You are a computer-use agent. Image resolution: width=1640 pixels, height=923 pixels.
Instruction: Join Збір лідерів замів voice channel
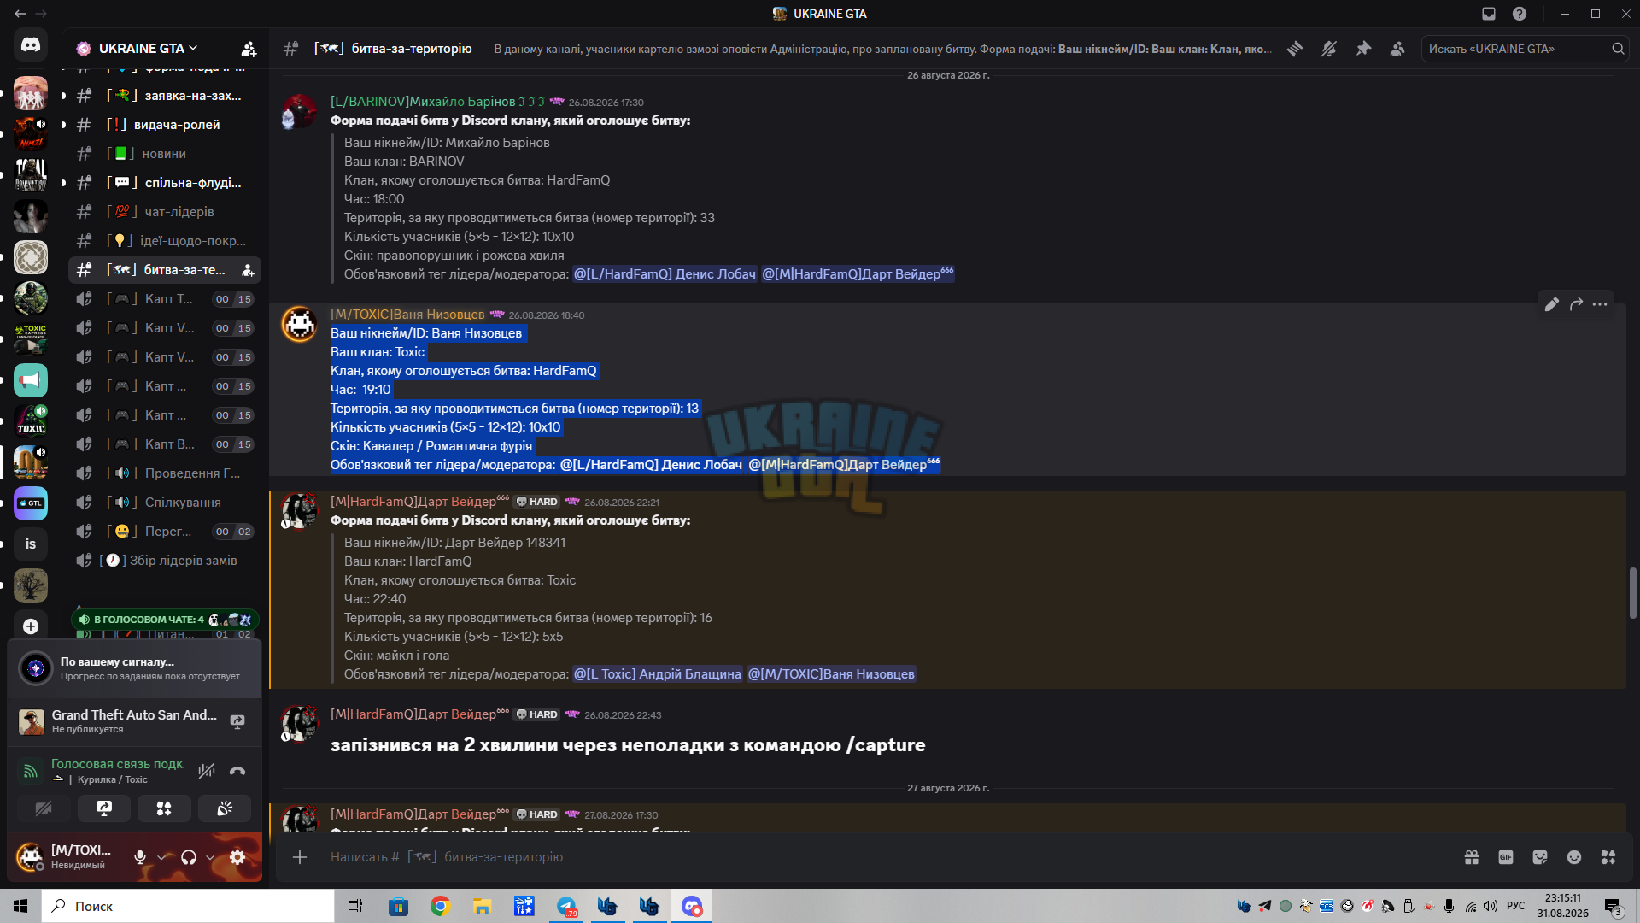tap(165, 561)
